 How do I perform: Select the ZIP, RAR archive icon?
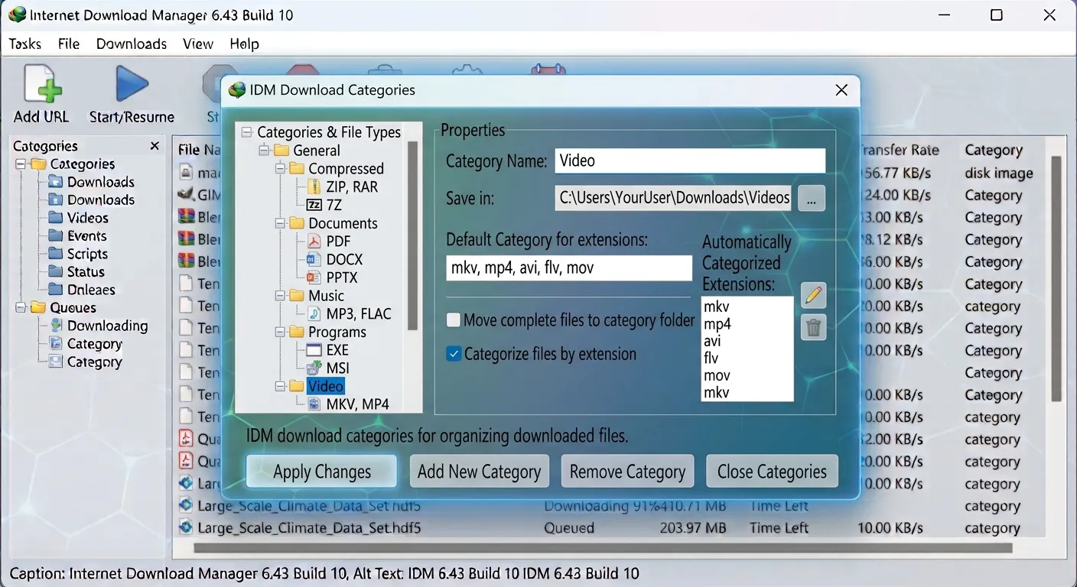point(315,187)
